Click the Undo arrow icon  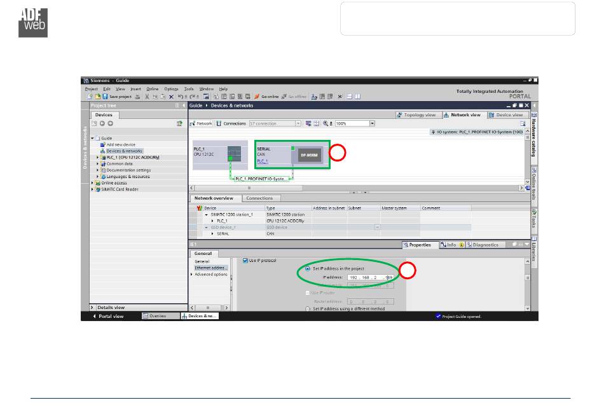pyautogui.click(x=181, y=96)
